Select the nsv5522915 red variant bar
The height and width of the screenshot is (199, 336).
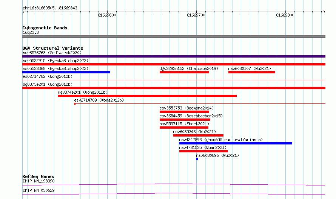174,64
